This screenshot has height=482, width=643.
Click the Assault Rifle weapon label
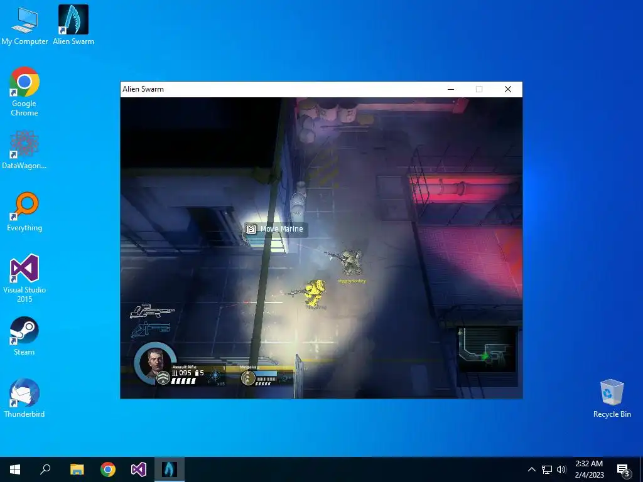184,367
